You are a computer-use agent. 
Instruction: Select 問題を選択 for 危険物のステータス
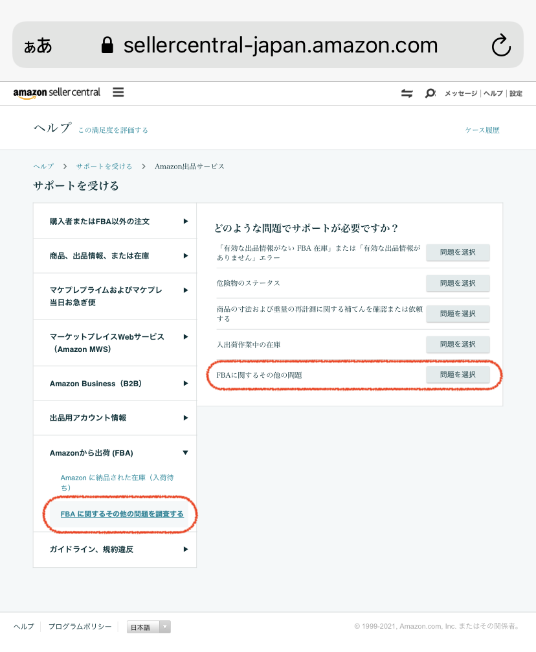(457, 283)
